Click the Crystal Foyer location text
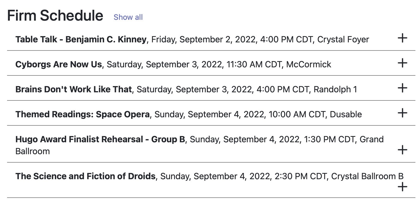Image resolution: width=419 pixels, height=202 pixels. pyautogui.click(x=343, y=39)
